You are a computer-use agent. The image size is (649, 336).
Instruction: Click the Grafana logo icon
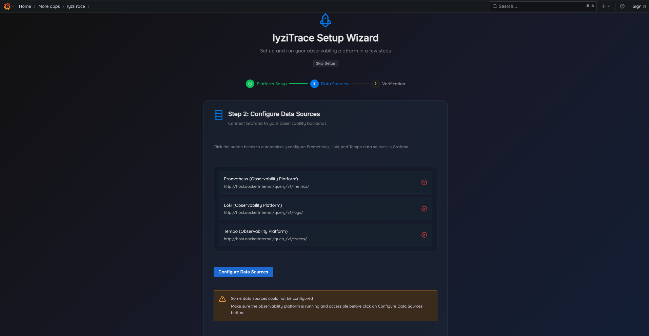click(7, 6)
